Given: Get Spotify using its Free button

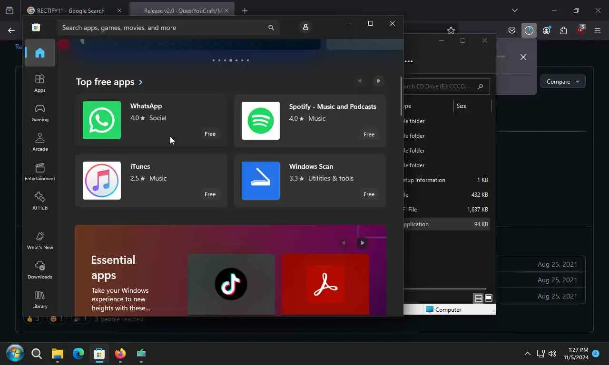Looking at the screenshot, I should tap(369, 134).
